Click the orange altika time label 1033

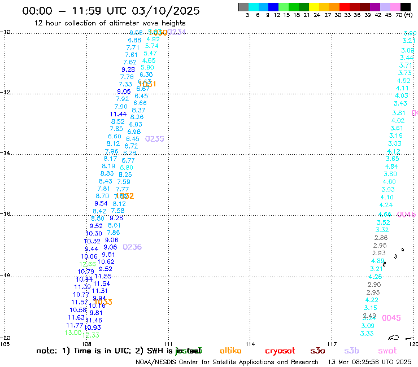pyautogui.click(x=103, y=302)
